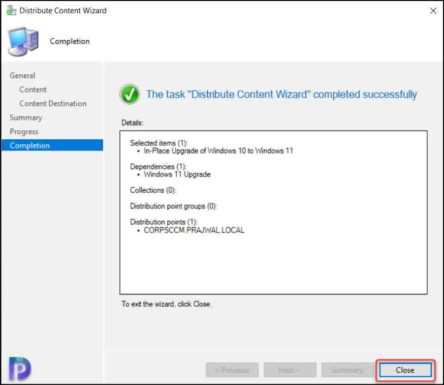Click the green success checkmark icon
Image resolution: width=444 pixels, height=385 pixels.
click(x=130, y=94)
